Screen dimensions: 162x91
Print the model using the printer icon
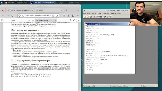click(105, 17)
